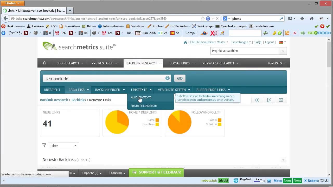Expand the Tasks (0) panel

(117, 173)
